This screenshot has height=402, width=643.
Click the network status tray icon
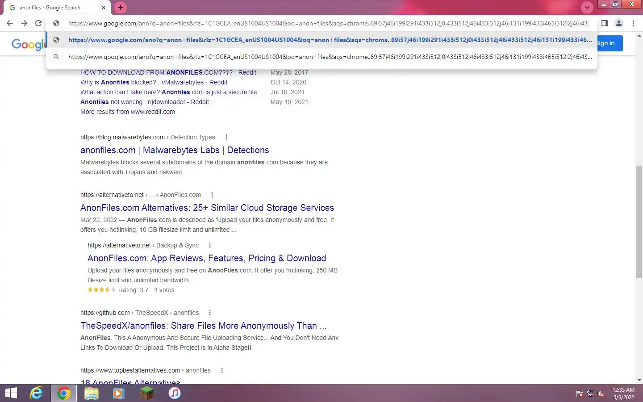590,394
